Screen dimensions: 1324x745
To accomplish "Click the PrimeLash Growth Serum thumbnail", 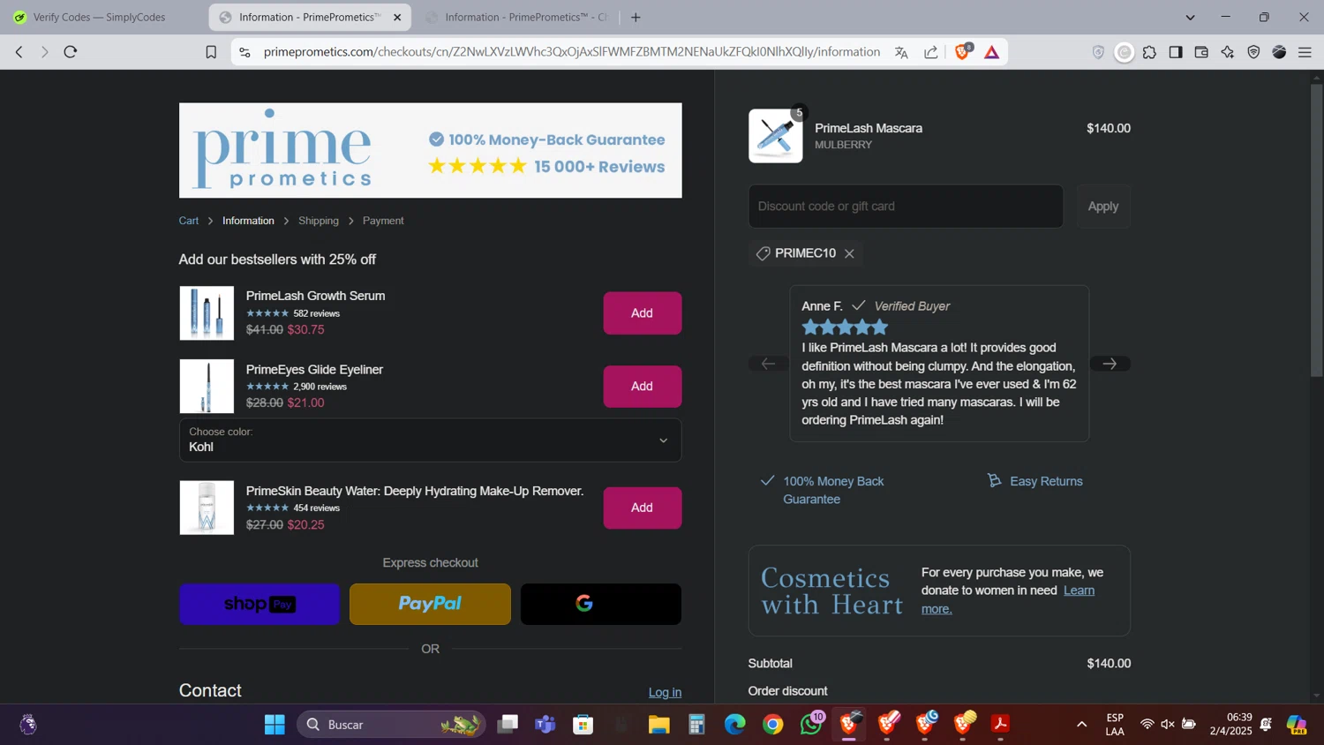I will (207, 312).
